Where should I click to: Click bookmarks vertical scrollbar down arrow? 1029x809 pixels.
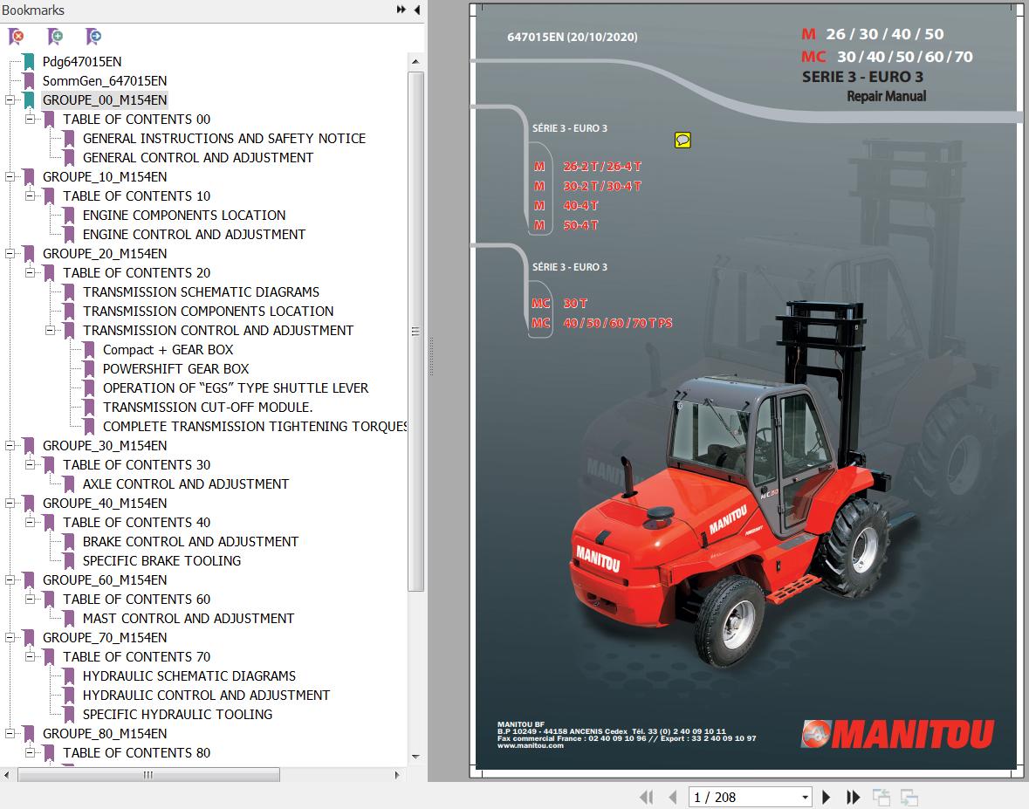tap(415, 757)
